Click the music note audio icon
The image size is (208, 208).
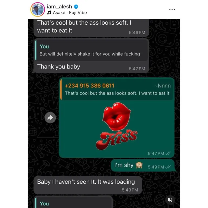coord(49,13)
